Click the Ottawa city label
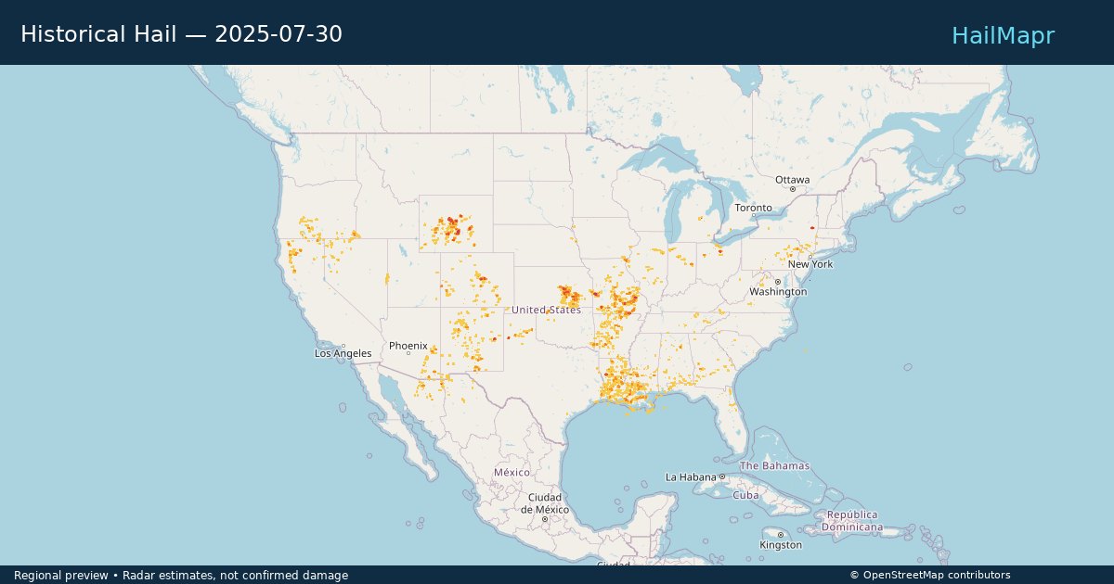Viewport: 1114px width, 584px height. click(792, 180)
